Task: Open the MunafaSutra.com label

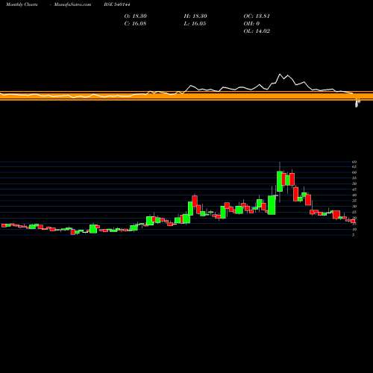Action: click(x=72, y=4)
